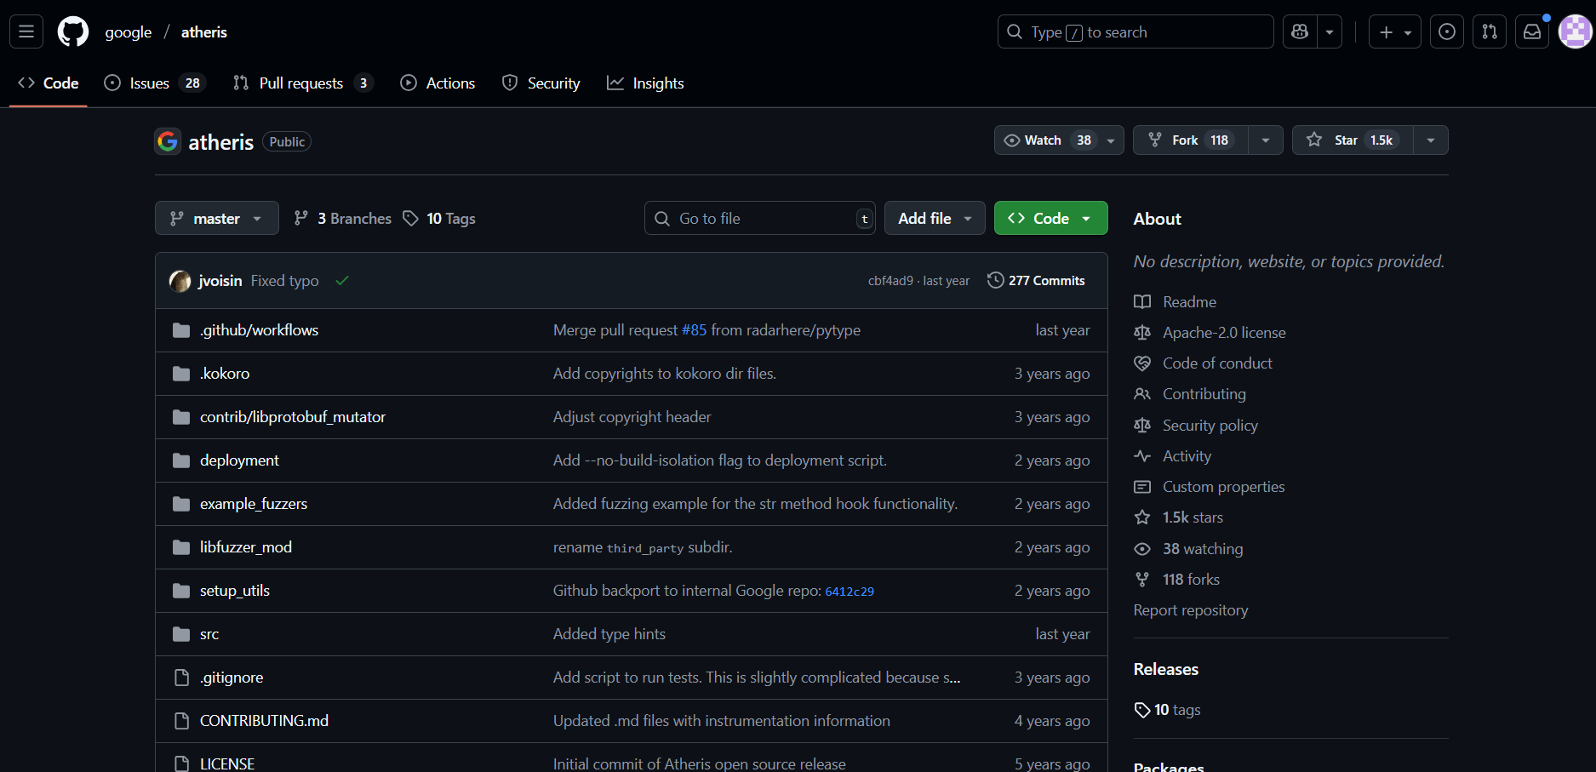Image resolution: width=1596 pixels, height=772 pixels.
Task: Switch to the Insights tab
Action: click(x=645, y=83)
